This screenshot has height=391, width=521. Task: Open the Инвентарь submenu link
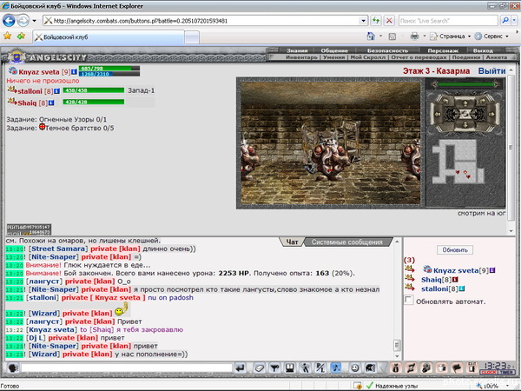coord(301,57)
